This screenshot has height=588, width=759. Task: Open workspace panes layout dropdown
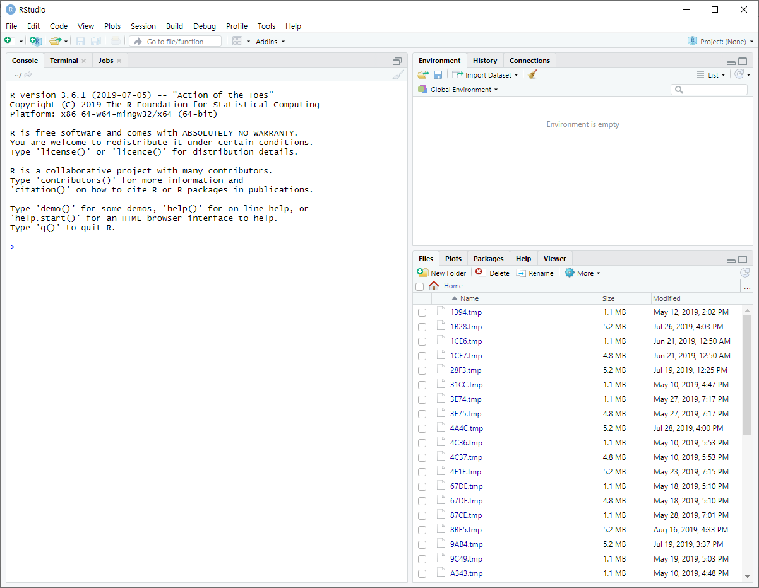coord(241,41)
